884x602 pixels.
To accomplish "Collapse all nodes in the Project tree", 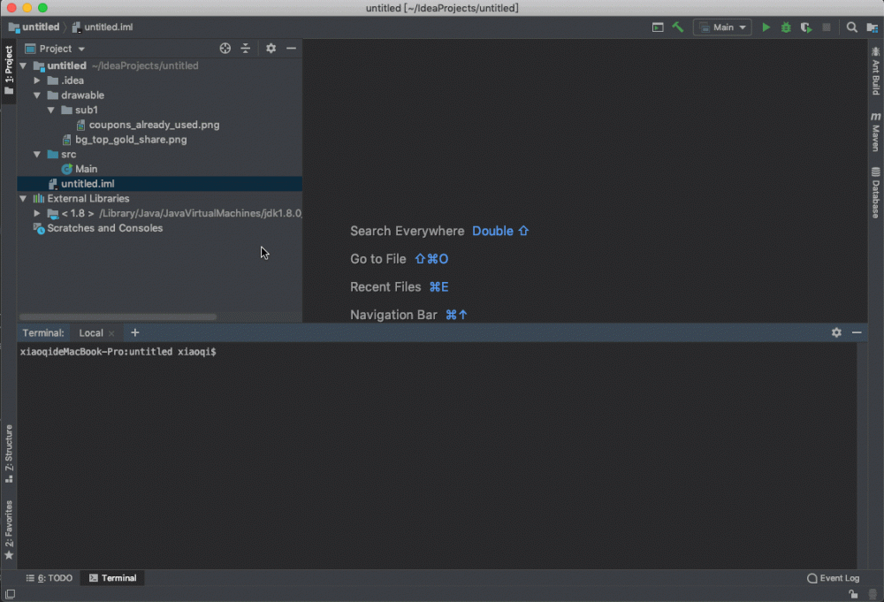I will 246,48.
